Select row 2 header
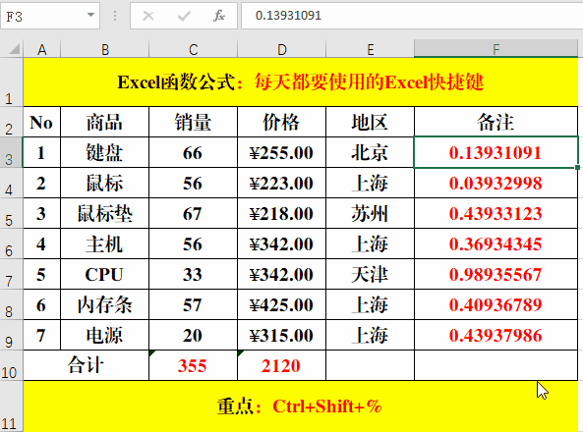Screen dimensions: 583x432 11,122
